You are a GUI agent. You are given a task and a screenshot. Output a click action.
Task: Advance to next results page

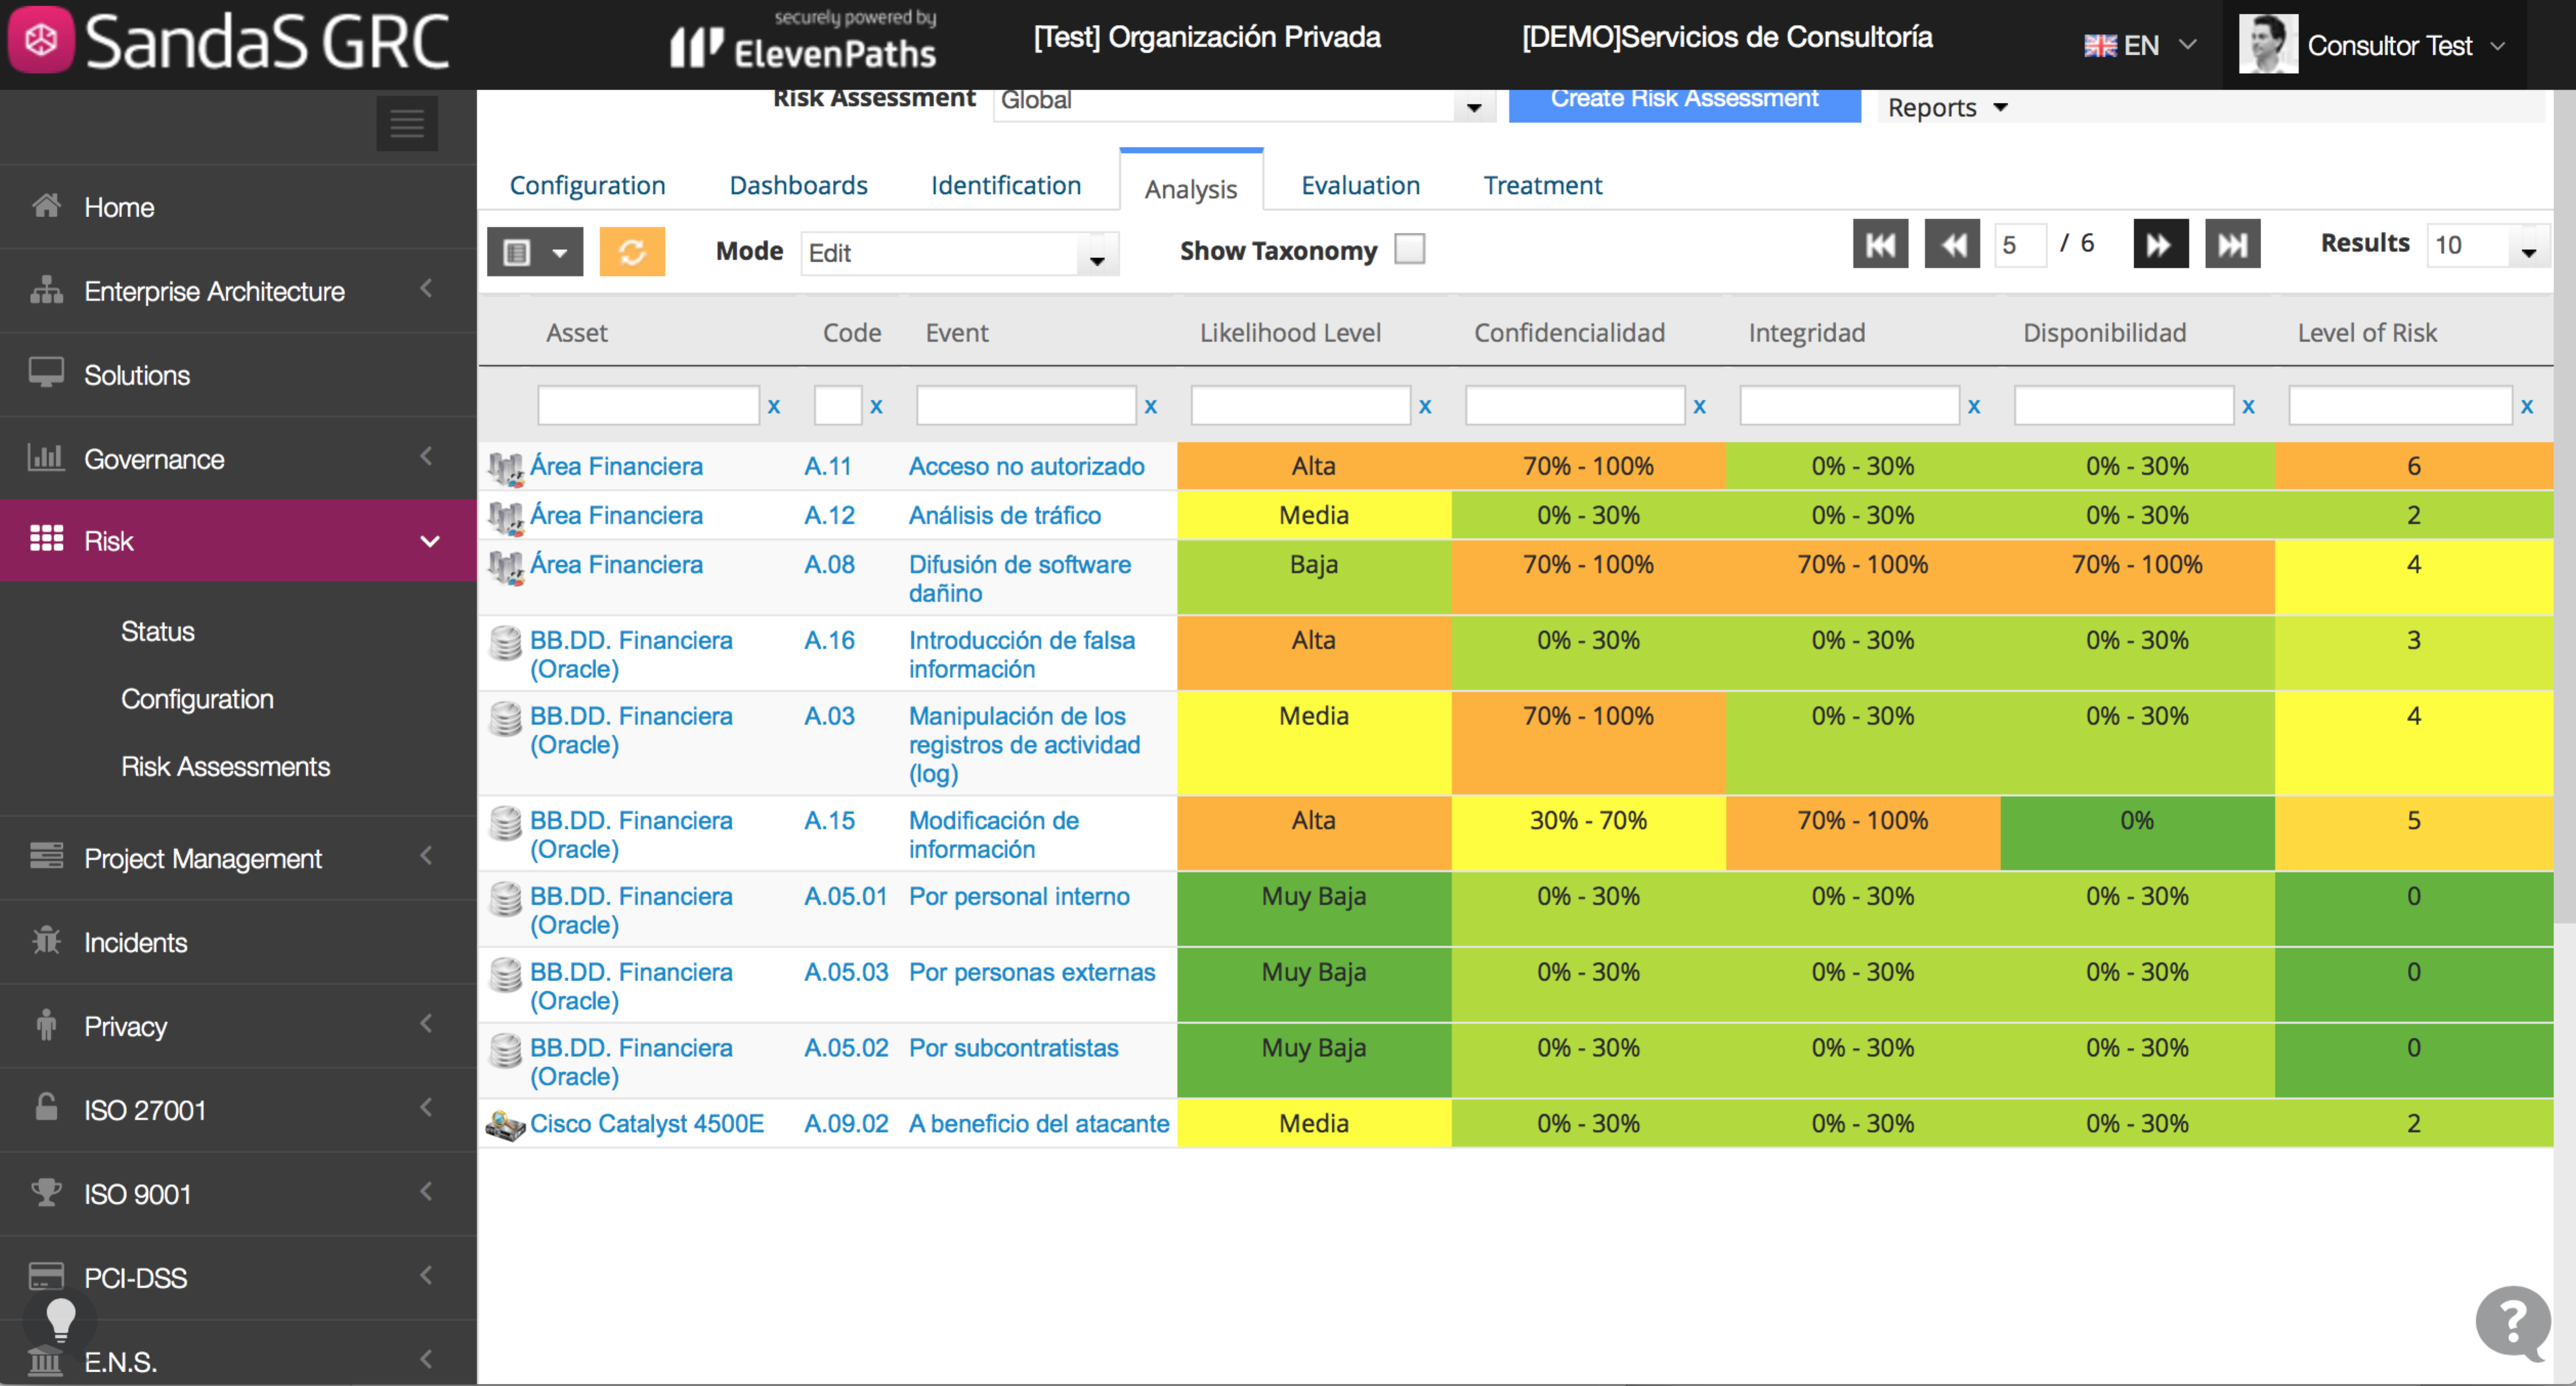(x=2160, y=245)
